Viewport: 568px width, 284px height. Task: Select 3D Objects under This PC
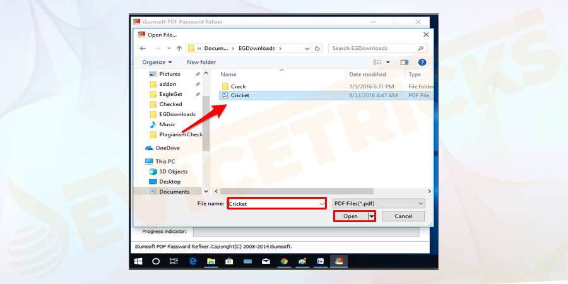point(173,172)
